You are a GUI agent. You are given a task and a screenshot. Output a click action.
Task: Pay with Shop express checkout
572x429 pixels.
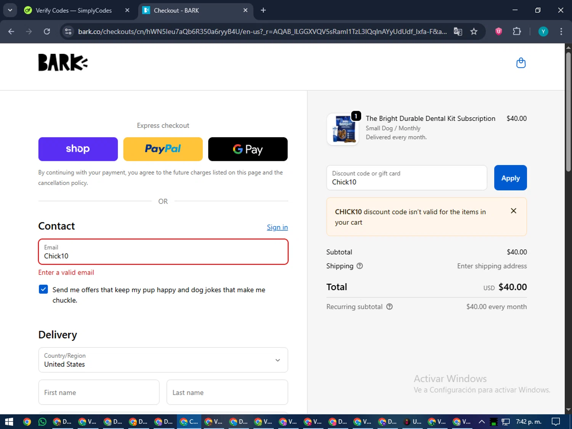click(78, 149)
